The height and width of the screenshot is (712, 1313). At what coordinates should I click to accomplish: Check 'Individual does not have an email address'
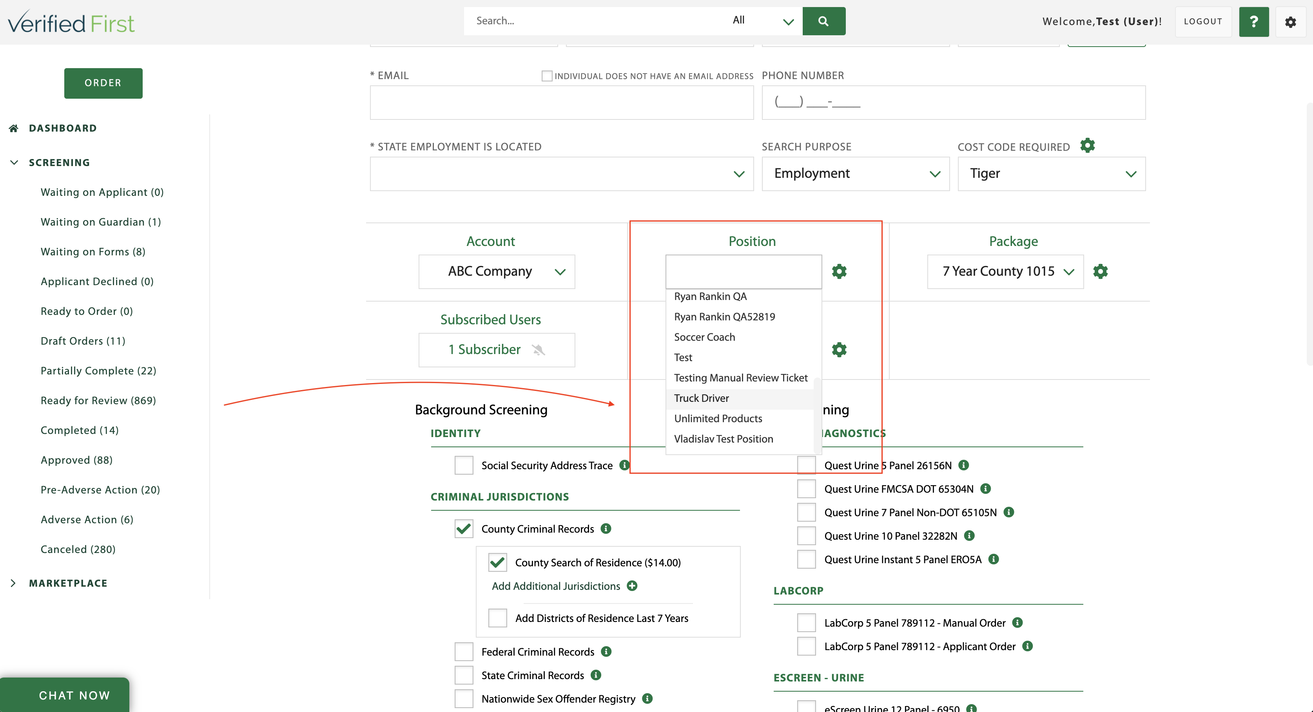click(547, 76)
